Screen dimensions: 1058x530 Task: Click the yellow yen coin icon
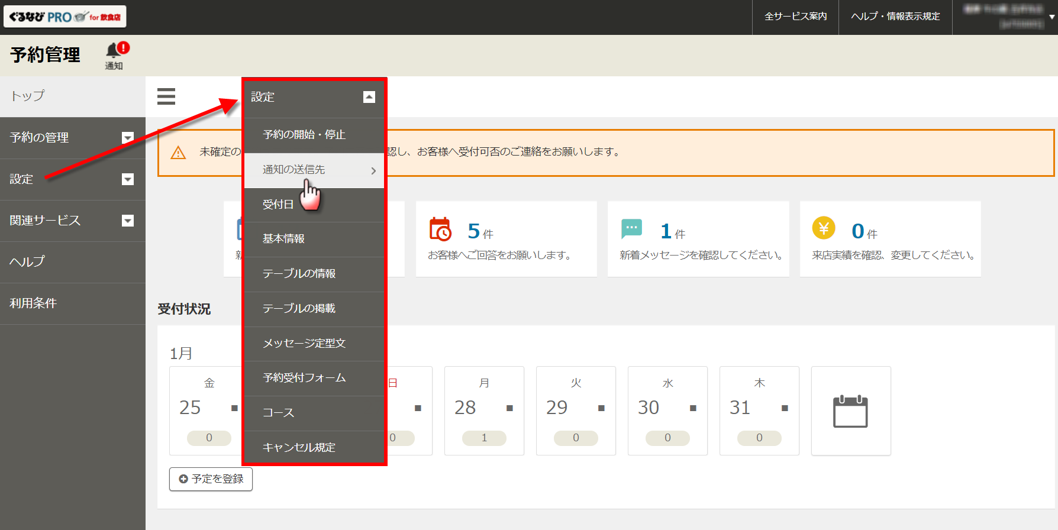coord(824,228)
